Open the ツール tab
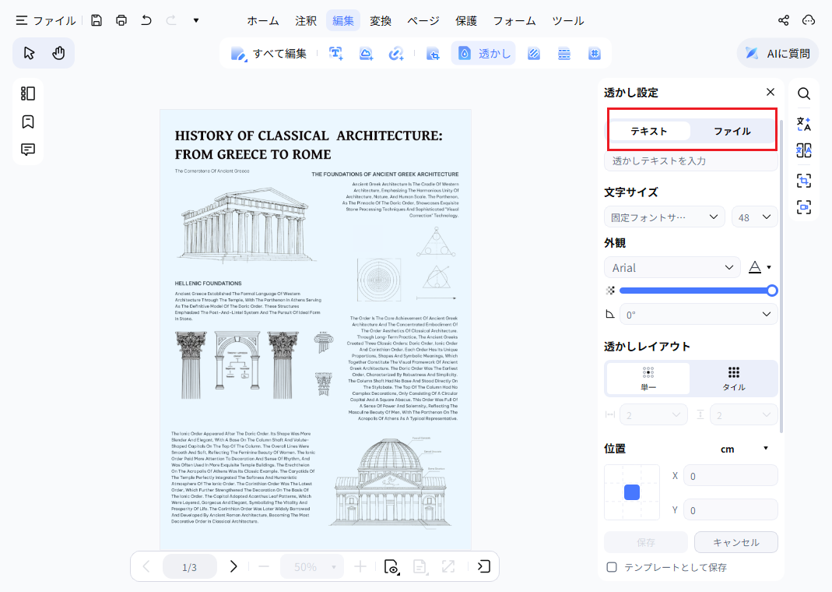This screenshot has width=832, height=592. pyautogui.click(x=567, y=21)
